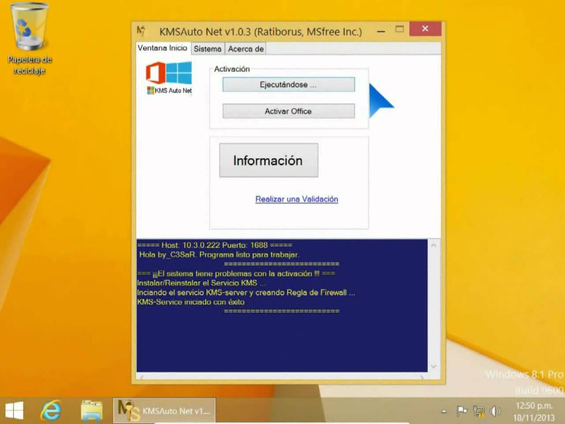
Task: Click the log line 'Instalar/Reinstalar el Servicio KMS'
Action: [x=201, y=283]
